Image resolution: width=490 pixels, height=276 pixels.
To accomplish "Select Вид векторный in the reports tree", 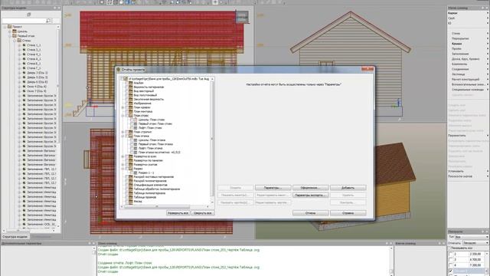I will (x=144, y=91).
